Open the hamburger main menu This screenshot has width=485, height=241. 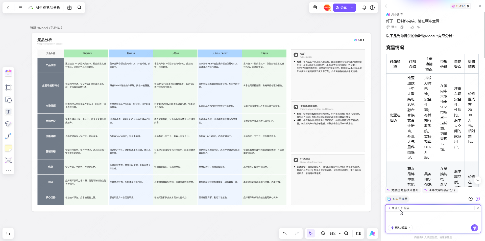[x=20, y=8]
